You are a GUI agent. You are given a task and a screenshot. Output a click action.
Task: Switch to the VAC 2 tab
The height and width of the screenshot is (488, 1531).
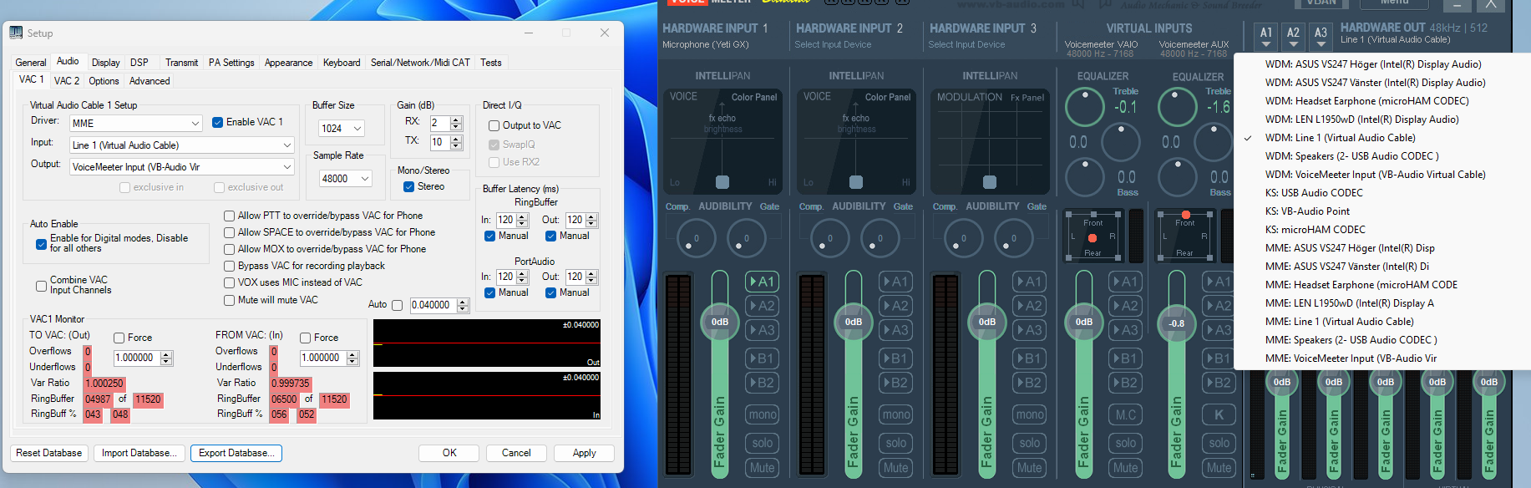coord(67,81)
